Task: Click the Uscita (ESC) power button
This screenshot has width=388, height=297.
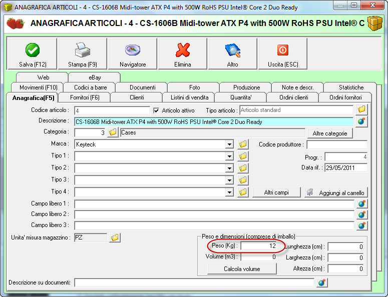Action: pos(283,54)
